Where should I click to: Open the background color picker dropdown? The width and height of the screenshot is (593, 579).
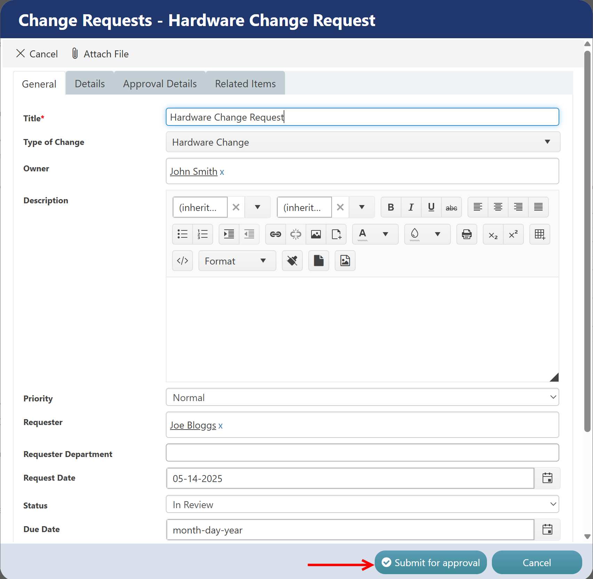pyautogui.click(x=438, y=234)
